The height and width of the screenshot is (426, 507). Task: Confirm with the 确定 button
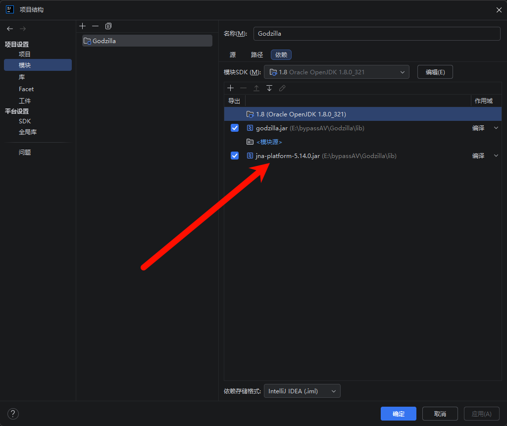pyautogui.click(x=399, y=414)
